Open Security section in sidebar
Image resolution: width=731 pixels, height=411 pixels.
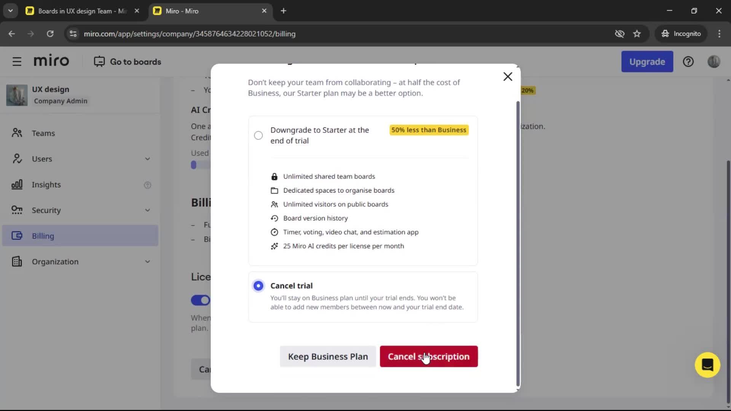(80, 210)
